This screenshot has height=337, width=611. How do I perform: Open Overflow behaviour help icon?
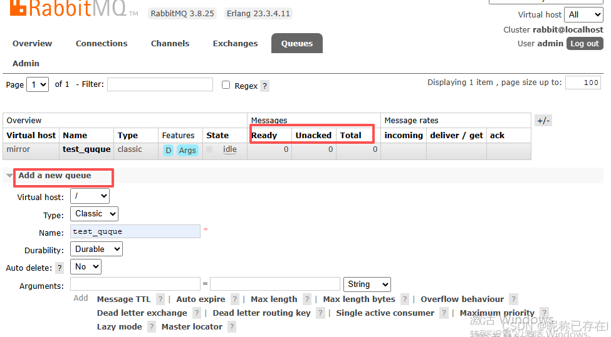coord(514,299)
